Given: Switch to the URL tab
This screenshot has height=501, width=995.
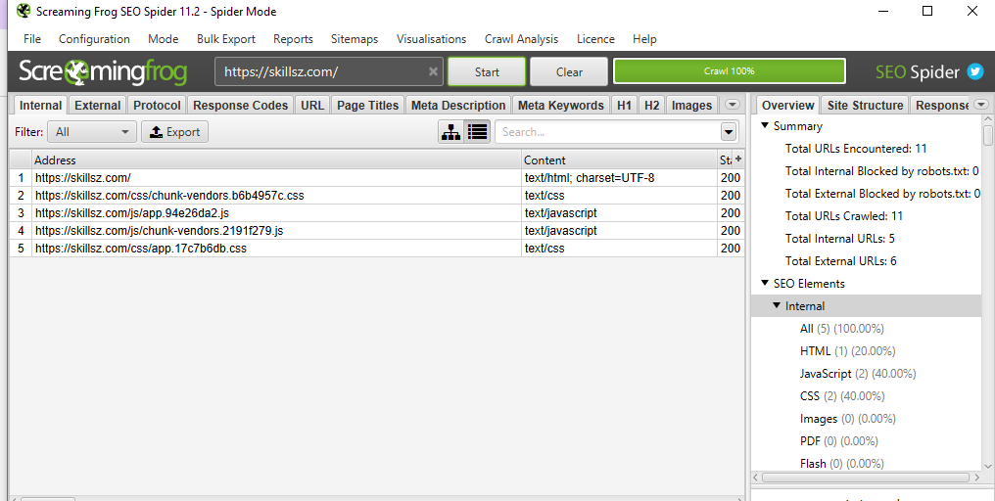Looking at the screenshot, I should pyautogui.click(x=312, y=106).
